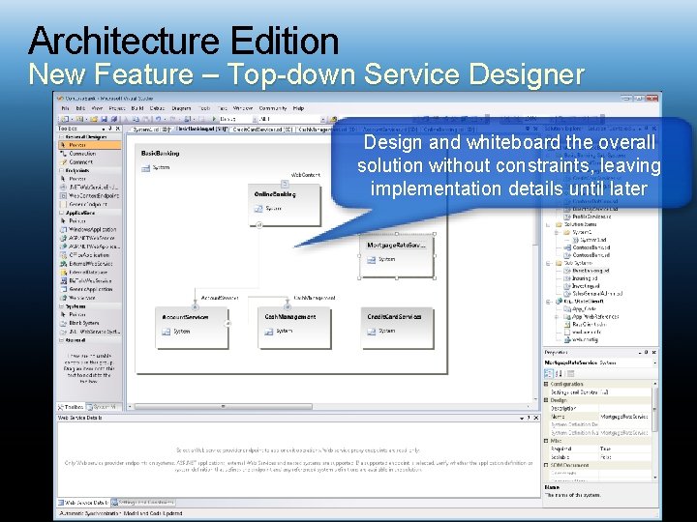Open the Diagram menu
The height and width of the screenshot is (522, 697).
point(181,108)
